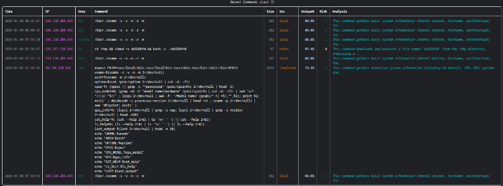
Task: Click the unique percentage 97.4%
Action: coord(310,49)
